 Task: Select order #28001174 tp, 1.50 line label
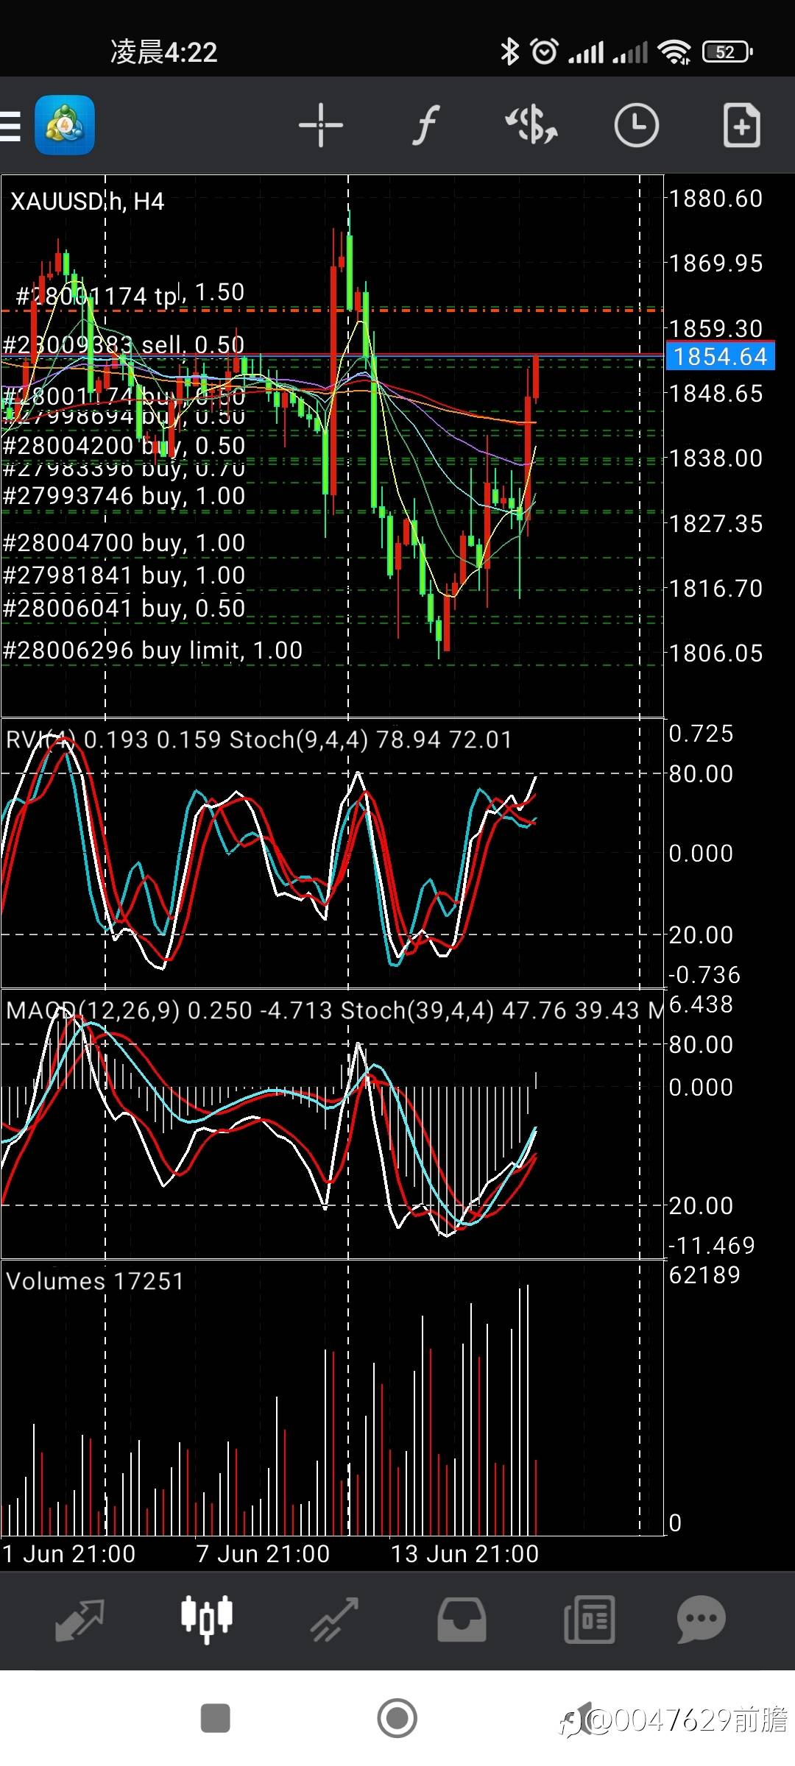point(130,294)
